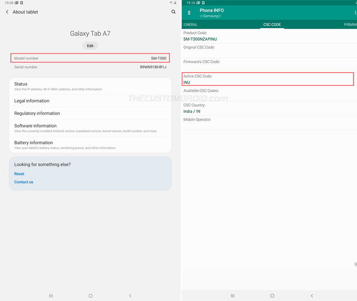Select the Active CSC Code value INU
Image resolution: width=357 pixels, height=301 pixels.
click(x=187, y=82)
